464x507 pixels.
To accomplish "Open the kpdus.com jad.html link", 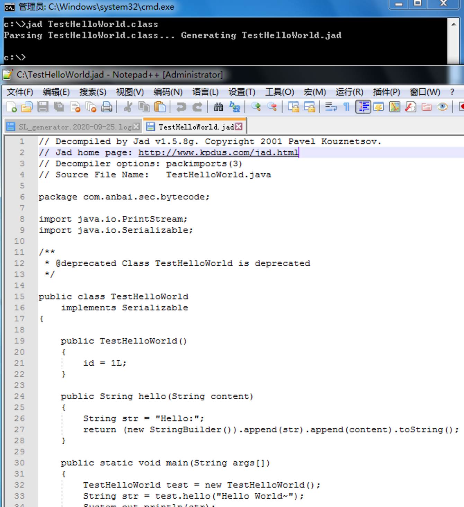I will tap(218, 152).
